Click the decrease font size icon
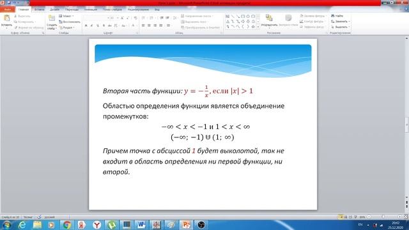The width and height of the screenshot is (409, 230). click(128, 18)
